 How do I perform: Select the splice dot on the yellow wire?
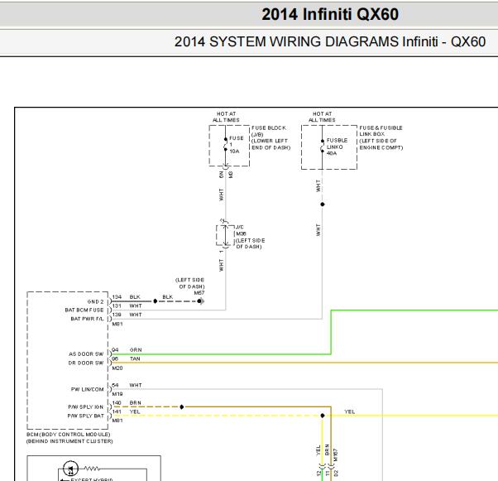pos(323,416)
